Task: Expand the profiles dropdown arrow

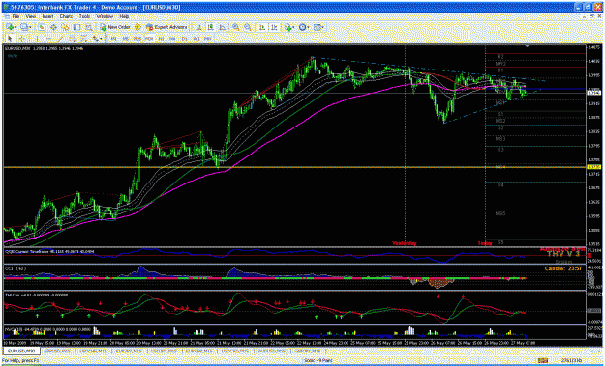Action: [x=30, y=27]
